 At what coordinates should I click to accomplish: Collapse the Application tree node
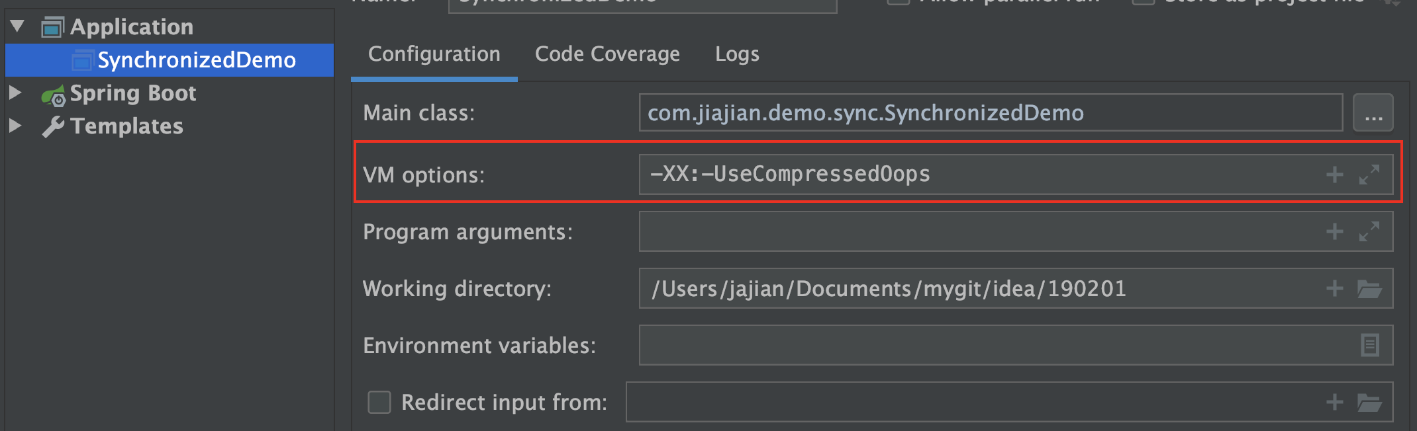click(x=17, y=26)
